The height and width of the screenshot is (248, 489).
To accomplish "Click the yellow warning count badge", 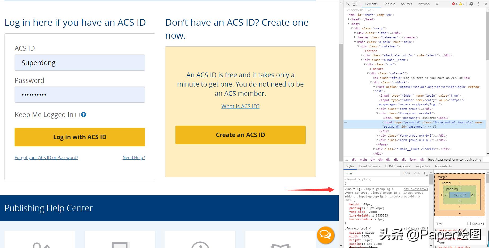I will click(462, 4).
